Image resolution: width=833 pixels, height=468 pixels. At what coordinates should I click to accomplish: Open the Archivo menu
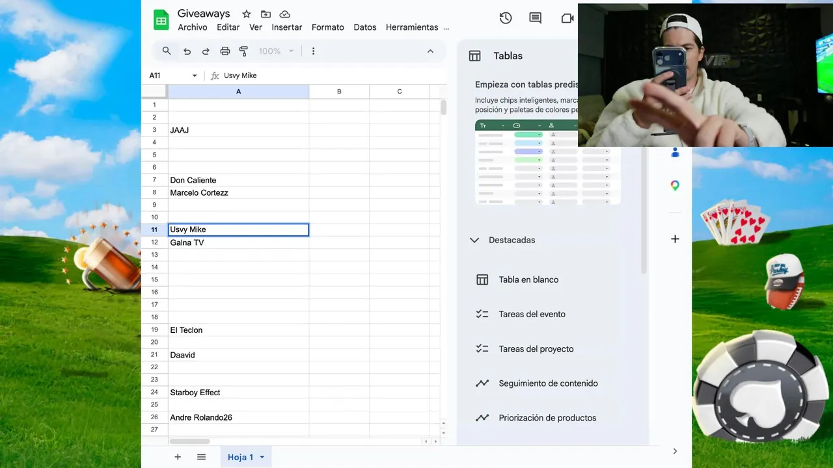(193, 27)
